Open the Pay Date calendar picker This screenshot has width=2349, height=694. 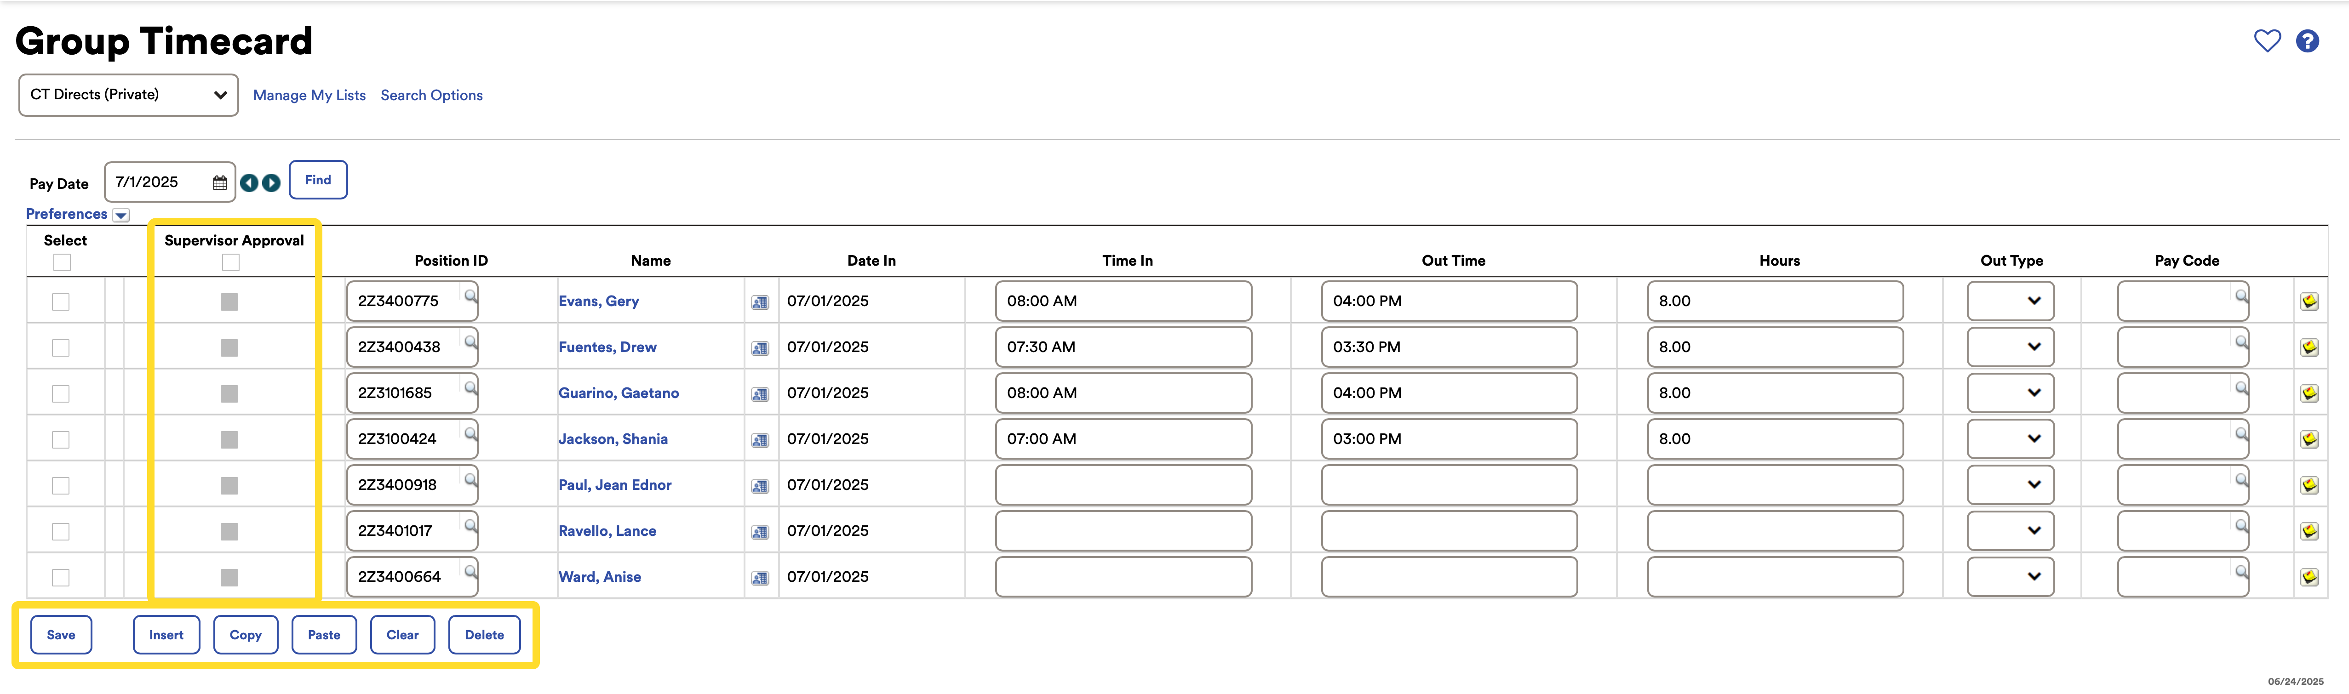pyautogui.click(x=220, y=183)
